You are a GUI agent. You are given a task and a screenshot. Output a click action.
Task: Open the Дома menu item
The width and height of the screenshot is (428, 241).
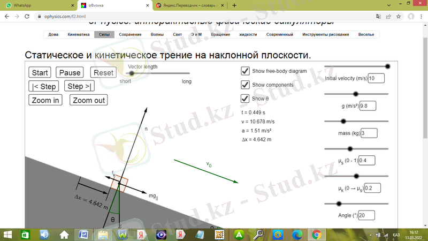tap(53, 34)
